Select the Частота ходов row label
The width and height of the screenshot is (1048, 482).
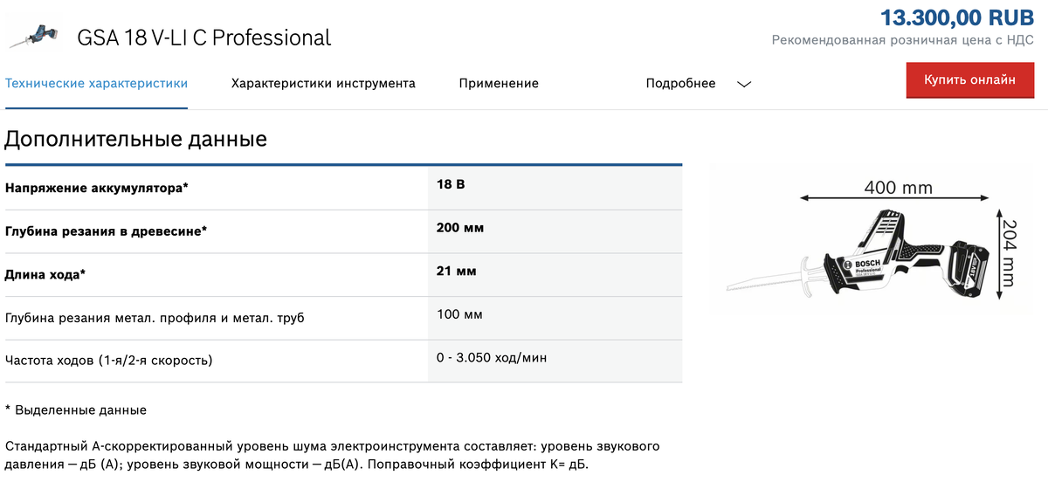click(x=109, y=361)
